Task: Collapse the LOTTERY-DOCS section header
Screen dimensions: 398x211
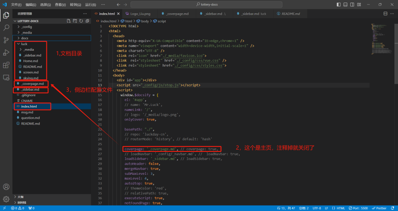Action: 28,21
